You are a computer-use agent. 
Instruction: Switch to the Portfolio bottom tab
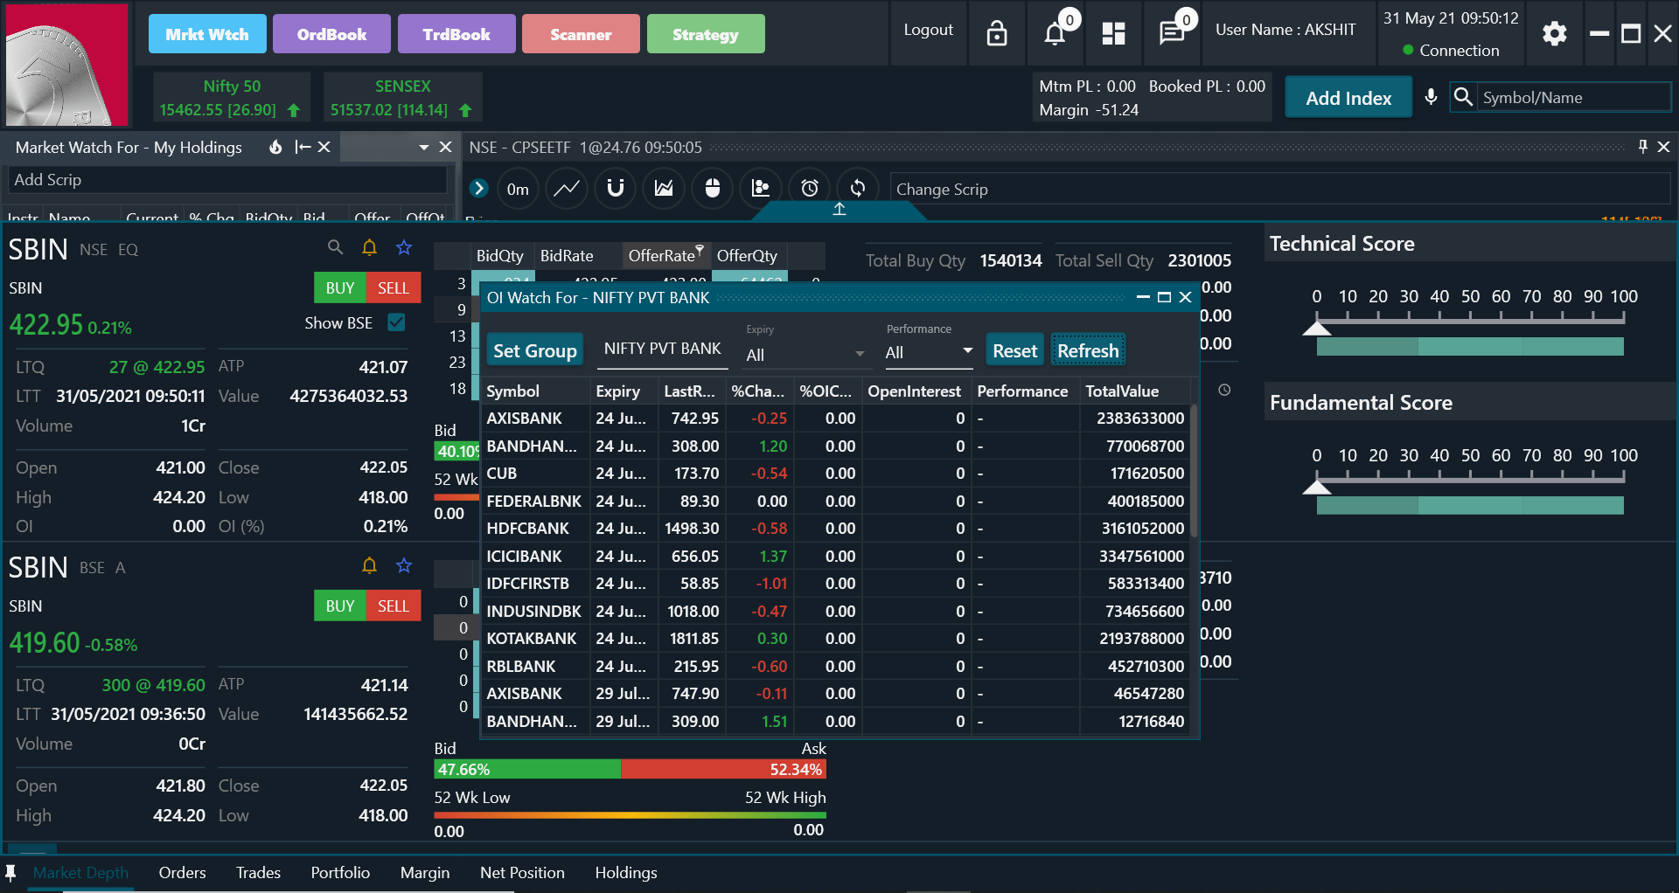340,872
